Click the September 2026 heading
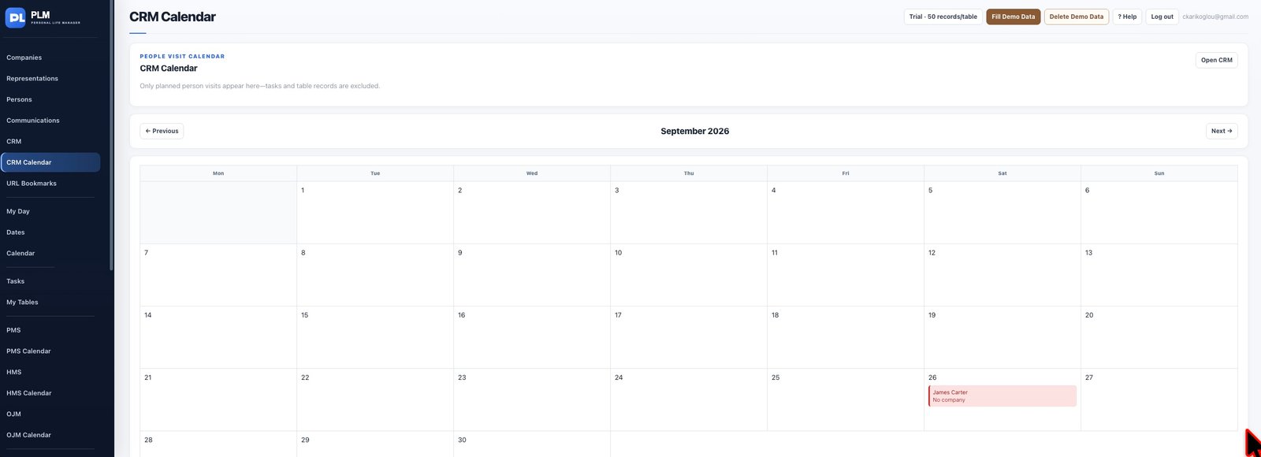 [695, 131]
